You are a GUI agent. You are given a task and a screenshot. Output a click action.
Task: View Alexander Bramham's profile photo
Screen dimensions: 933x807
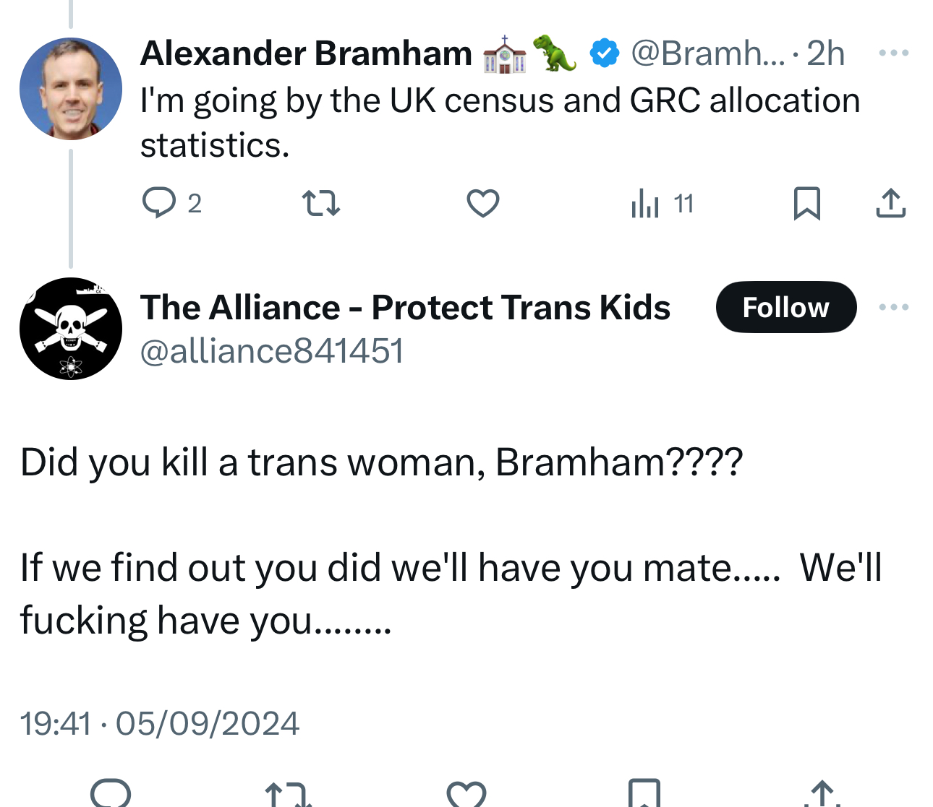pos(71,88)
